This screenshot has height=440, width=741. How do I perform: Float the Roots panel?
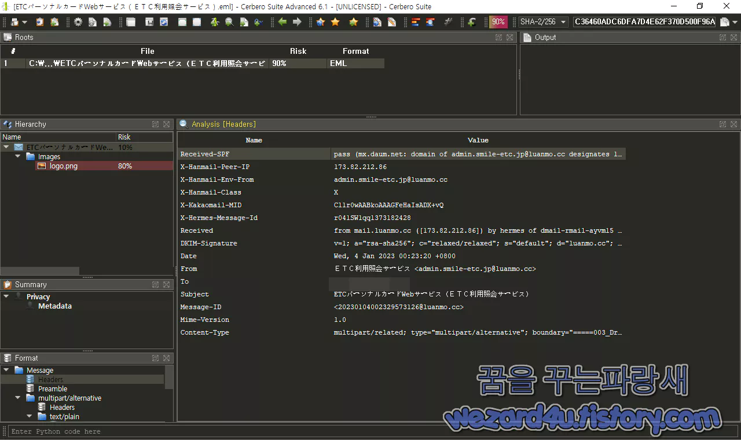[498, 37]
